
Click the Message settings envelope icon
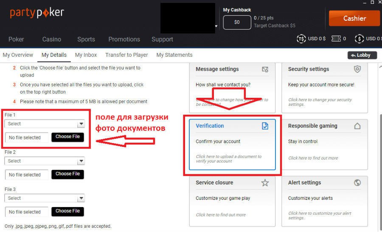coord(265,69)
